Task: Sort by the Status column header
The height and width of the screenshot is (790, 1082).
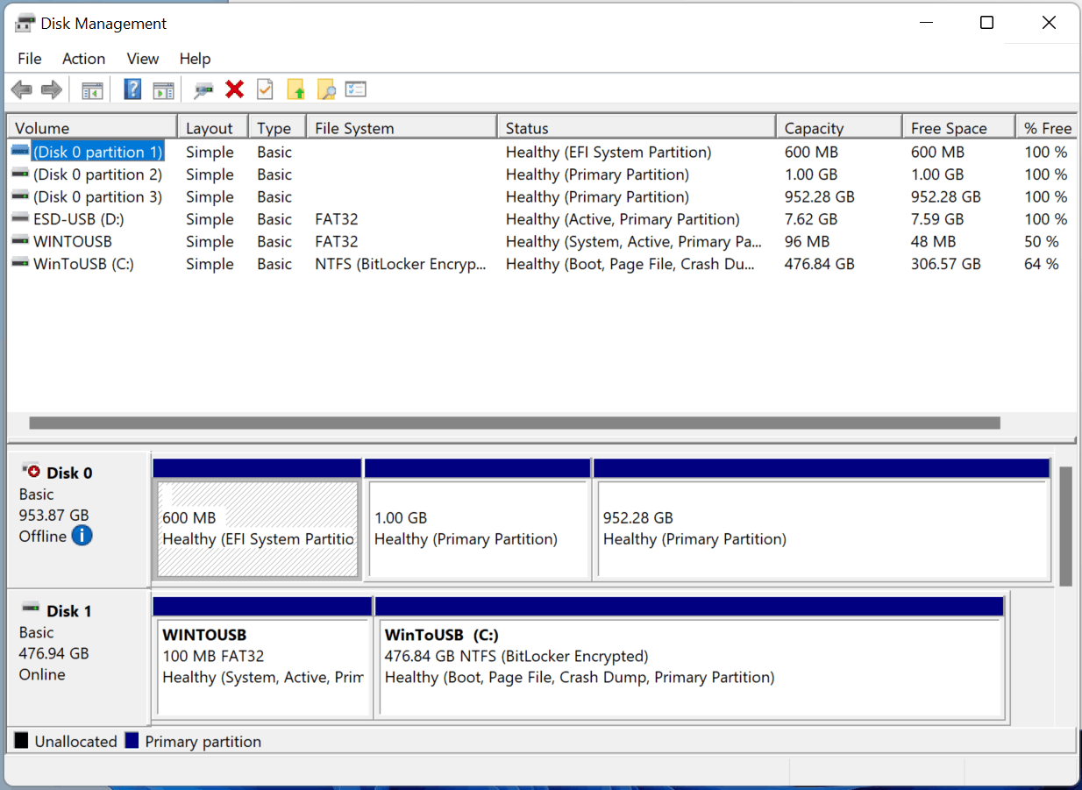Action: [x=637, y=128]
